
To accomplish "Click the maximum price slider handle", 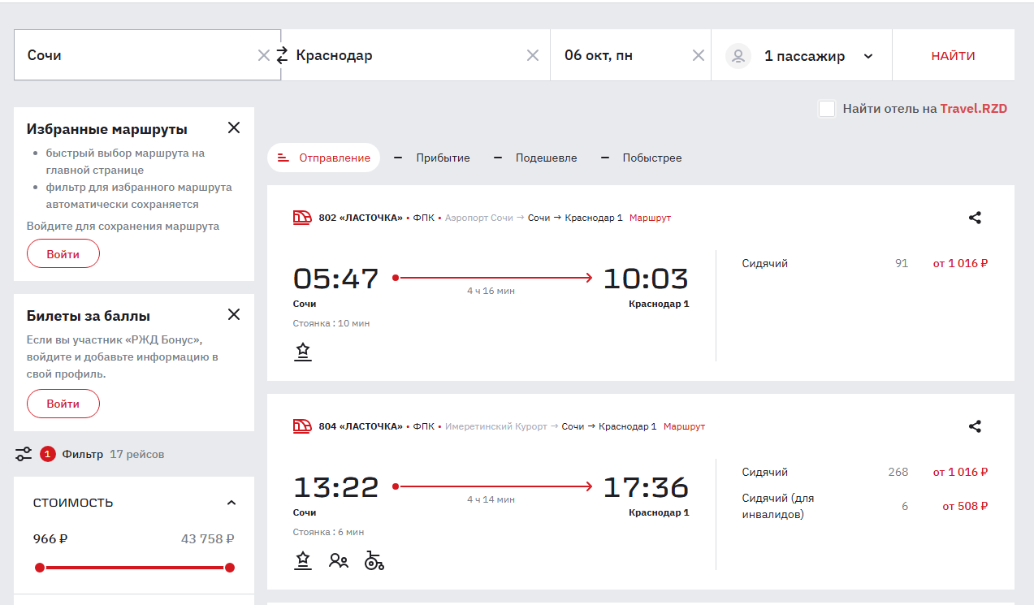I will coord(230,568).
